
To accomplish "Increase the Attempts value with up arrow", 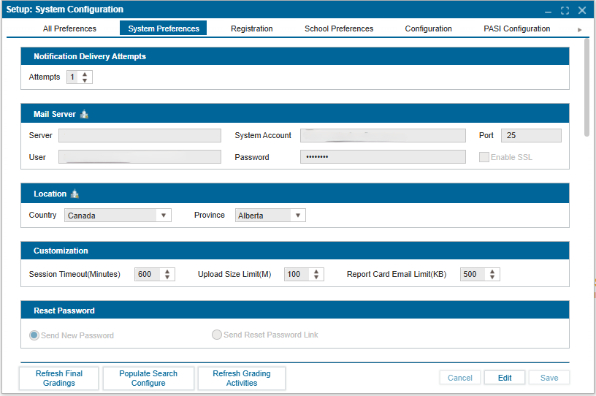I will (x=85, y=74).
